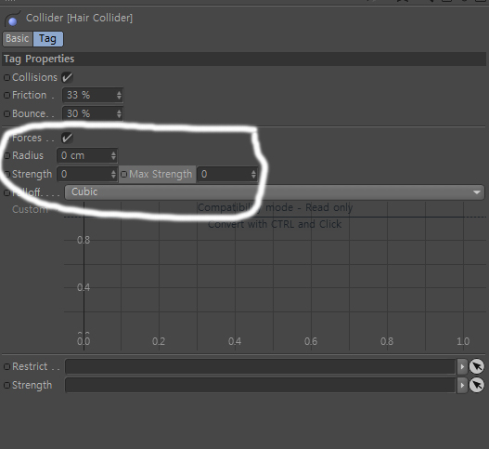Open the bottom Strength field triangle menu
The image size is (489, 449).
(462, 385)
